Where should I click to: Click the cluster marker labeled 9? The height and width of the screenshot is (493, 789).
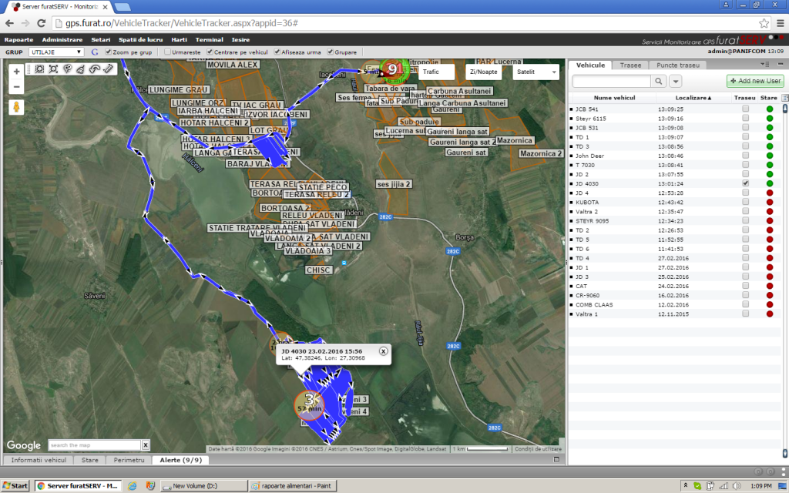(392, 70)
